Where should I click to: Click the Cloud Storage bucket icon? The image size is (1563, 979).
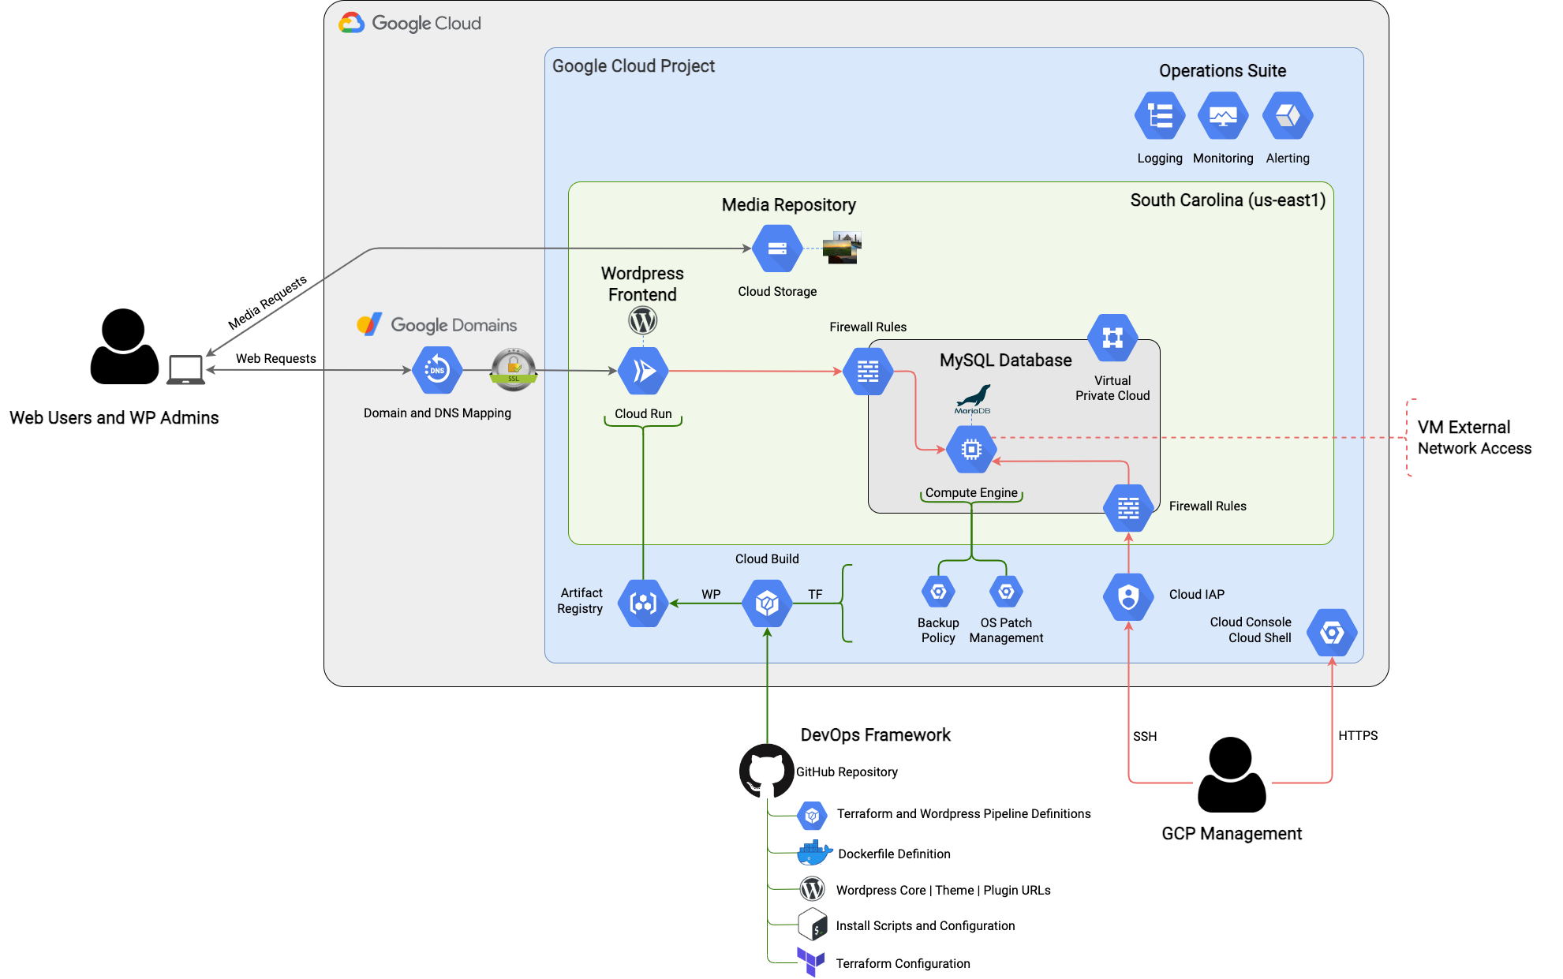[777, 248]
